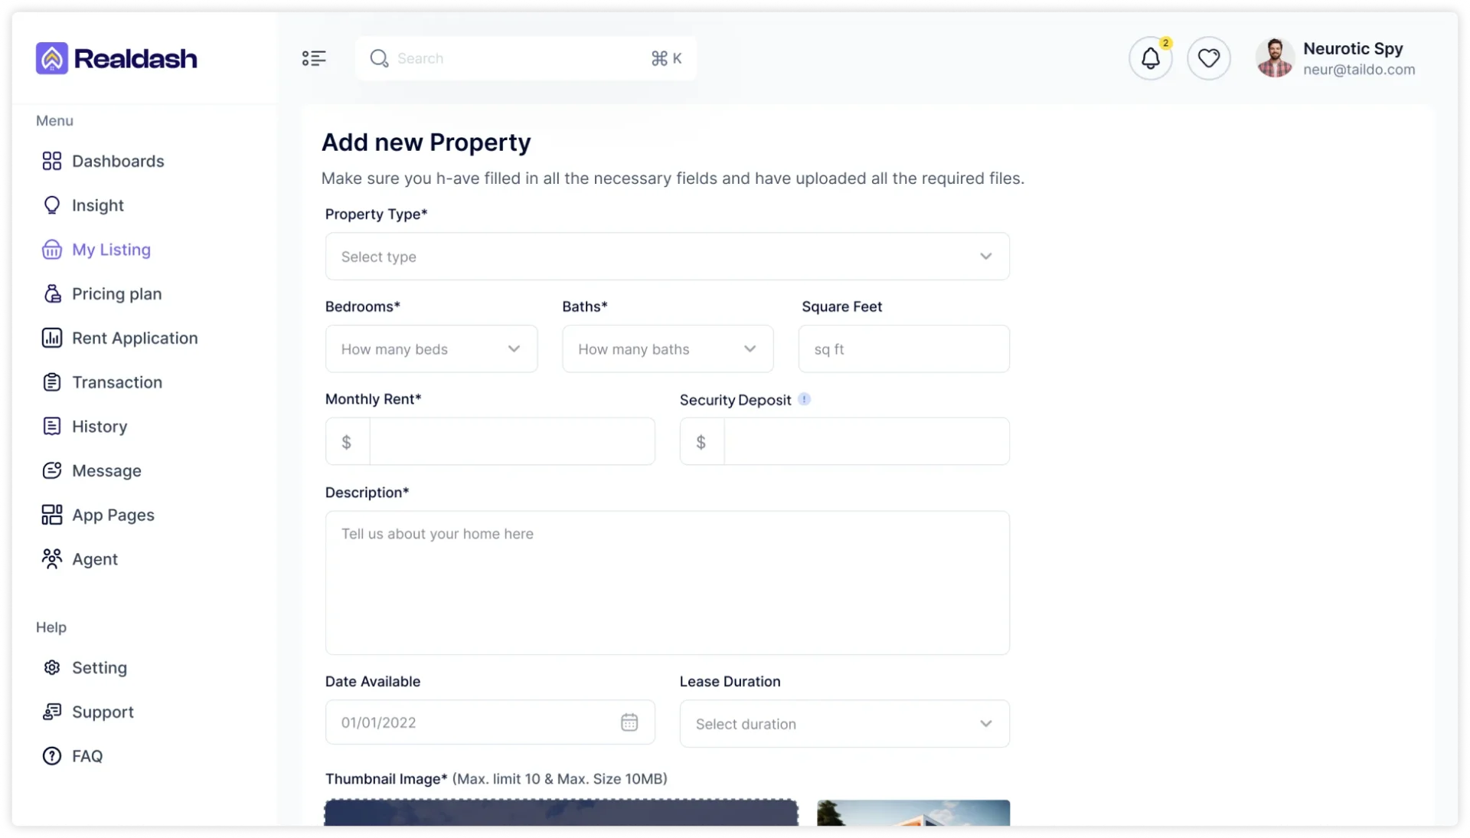Click the Neurotic Spy profile avatar
Viewport: 1470px width, 838px height.
pyautogui.click(x=1275, y=58)
